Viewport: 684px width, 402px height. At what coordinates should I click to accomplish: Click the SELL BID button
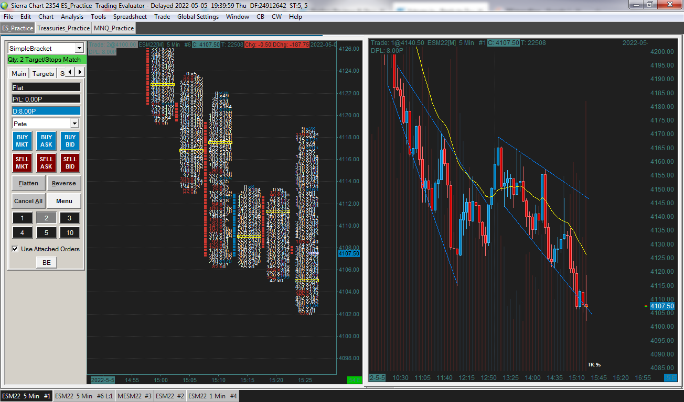click(x=70, y=163)
